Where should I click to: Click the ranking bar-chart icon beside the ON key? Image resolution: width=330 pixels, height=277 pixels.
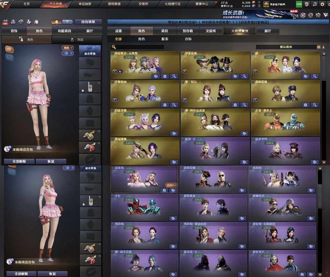tap(13, 22)
